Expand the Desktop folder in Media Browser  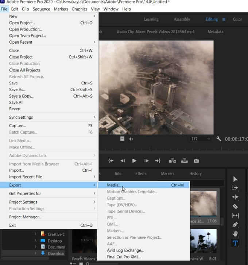pos(36,241)
